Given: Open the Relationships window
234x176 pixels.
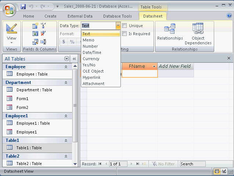Looking at the screenshot, I should tap(170, 32).
